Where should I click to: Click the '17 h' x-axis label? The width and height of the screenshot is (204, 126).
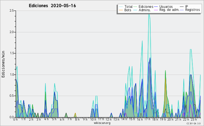coord(148,119)
